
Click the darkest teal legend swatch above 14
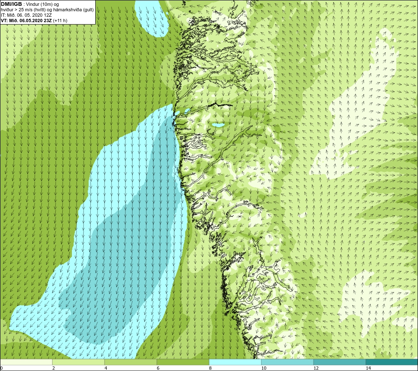(x=392, y=362)
